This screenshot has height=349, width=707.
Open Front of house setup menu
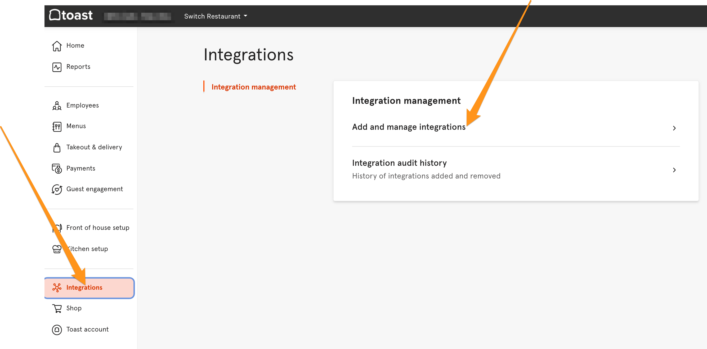(98, 228)
